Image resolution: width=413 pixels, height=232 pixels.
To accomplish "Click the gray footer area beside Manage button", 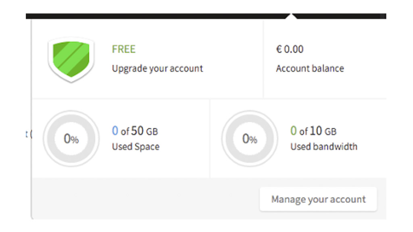I will 145,199.
